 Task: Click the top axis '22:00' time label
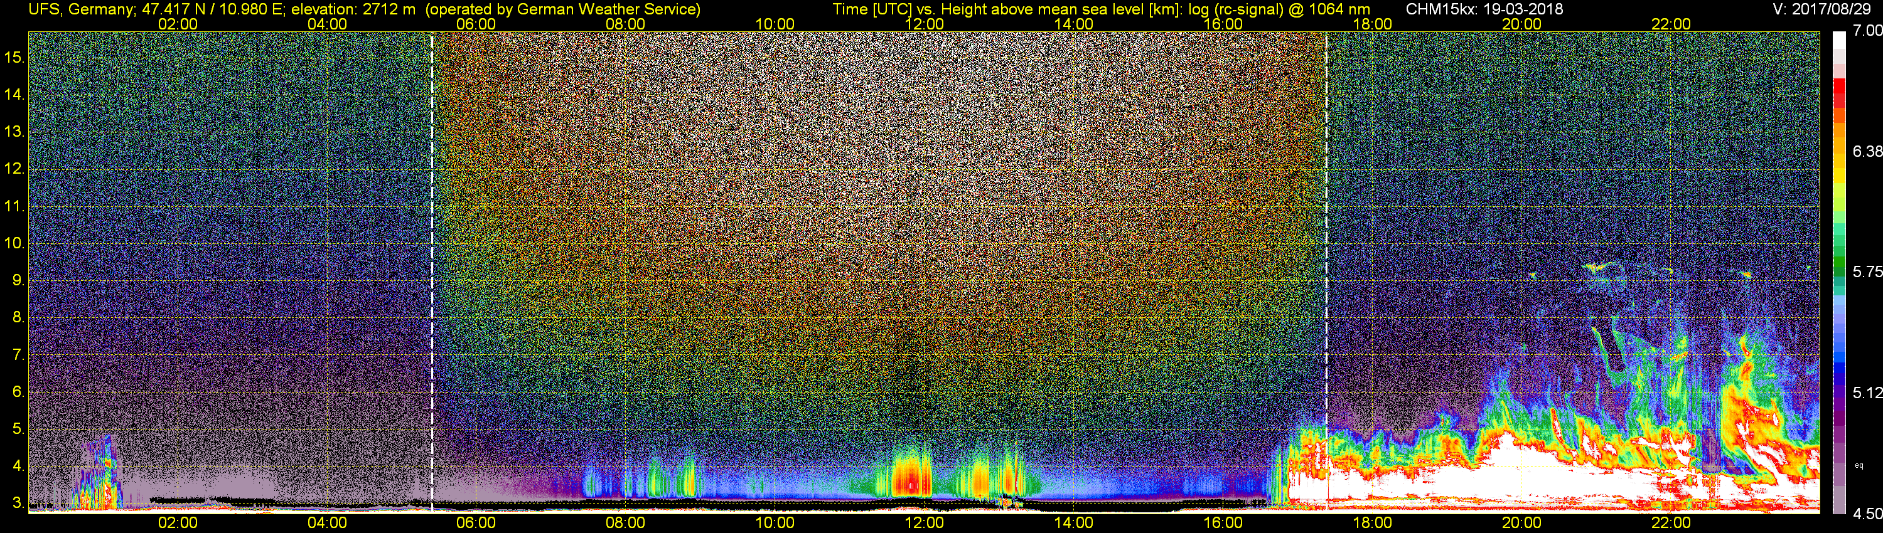(x=1671, y=24)
